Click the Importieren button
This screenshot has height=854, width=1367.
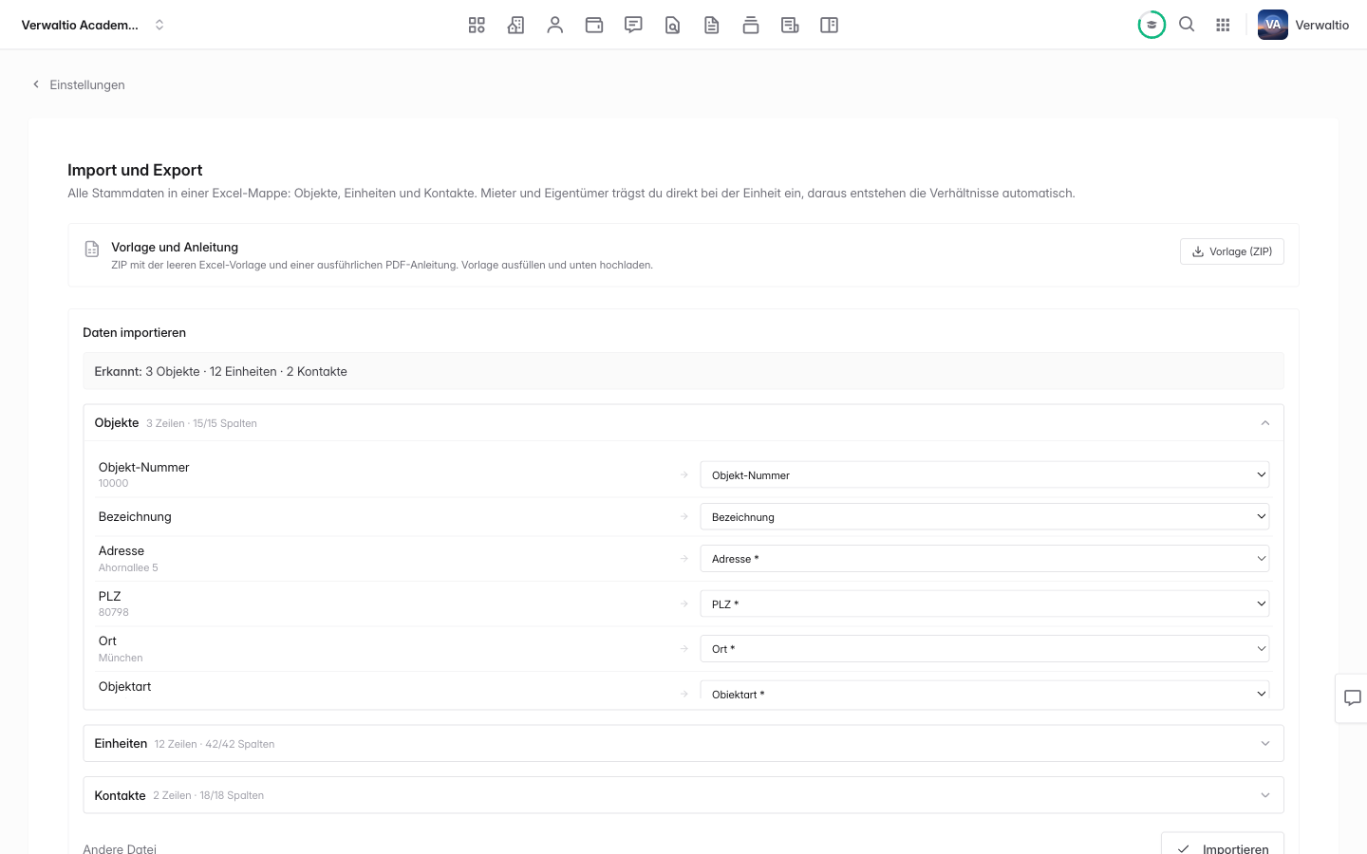pos(1223,844)
